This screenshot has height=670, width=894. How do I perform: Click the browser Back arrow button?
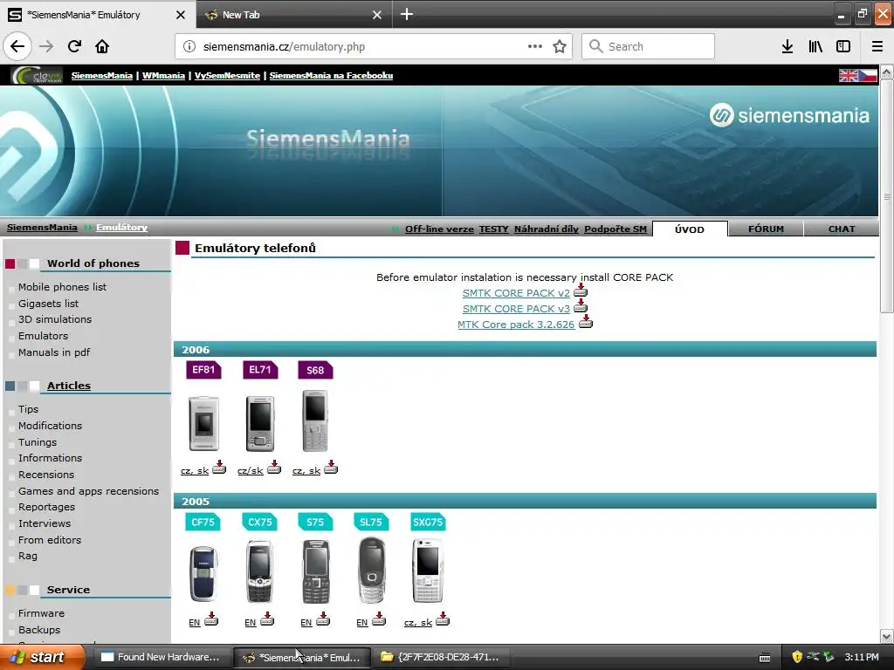click(x=17, y=46)
